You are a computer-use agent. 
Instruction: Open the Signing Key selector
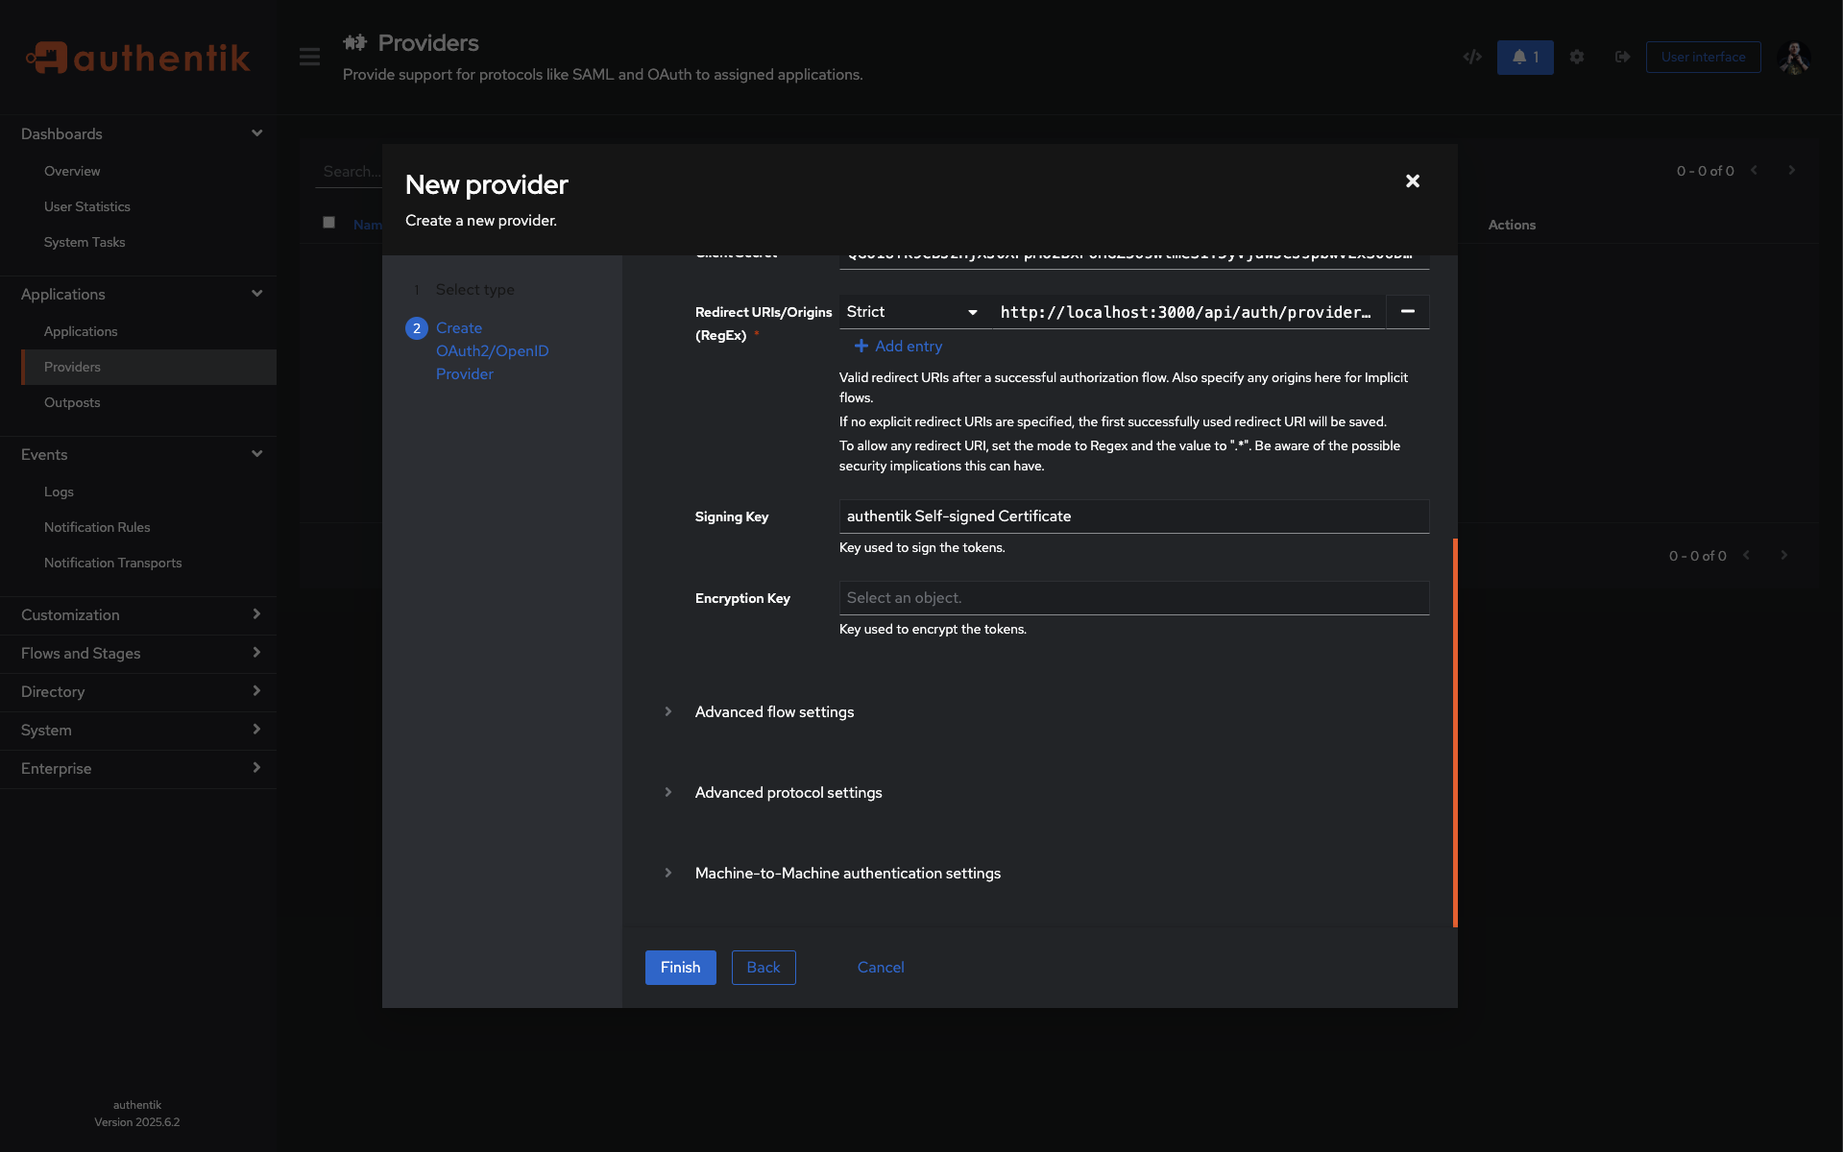tap(1133, 516)
